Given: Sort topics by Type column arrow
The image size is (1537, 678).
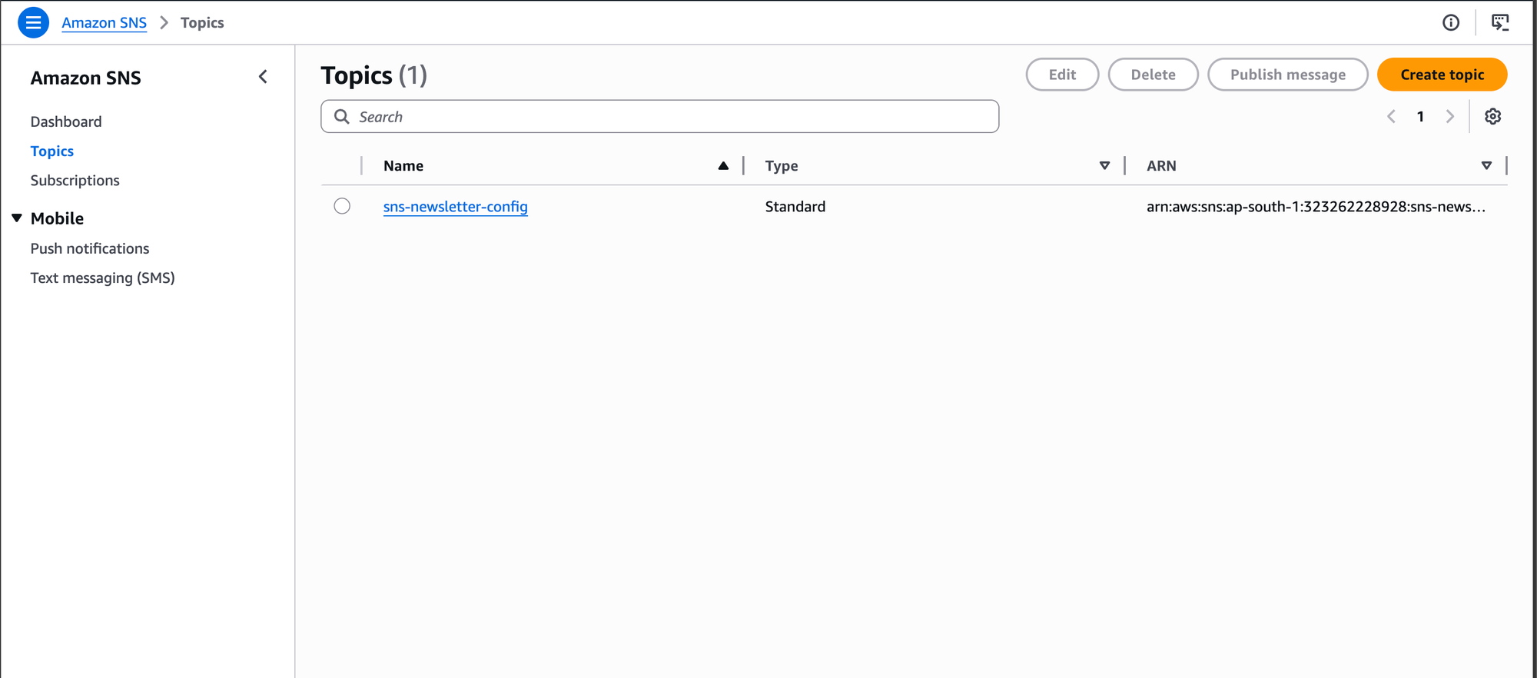Looking at the screenshot, I should click(1104, 166).
